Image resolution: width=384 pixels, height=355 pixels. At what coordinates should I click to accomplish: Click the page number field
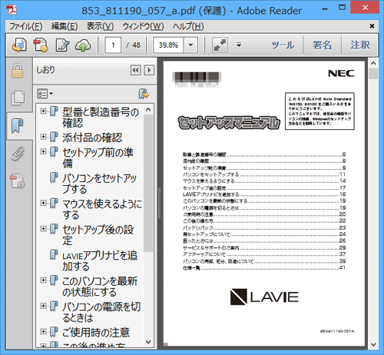click(x=113, y=45)
